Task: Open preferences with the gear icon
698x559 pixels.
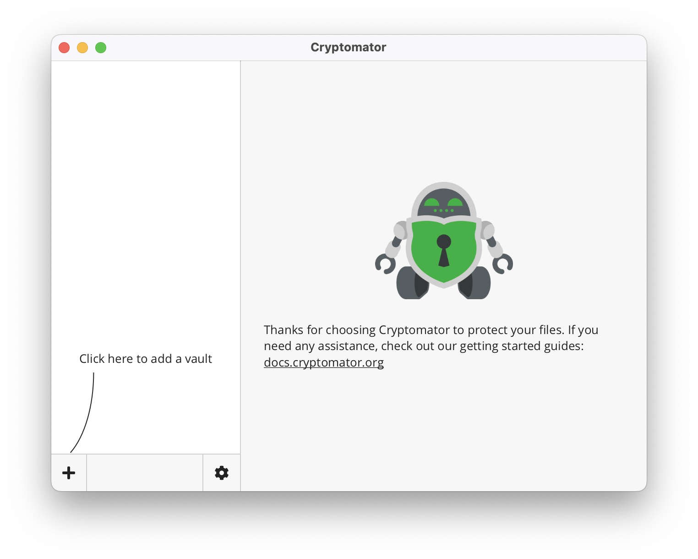Action: (222, 473)
